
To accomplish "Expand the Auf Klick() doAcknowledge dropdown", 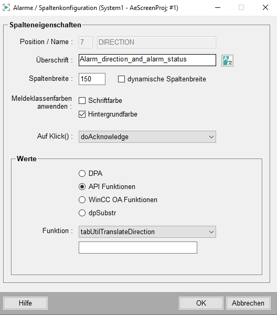I will 147,137.
